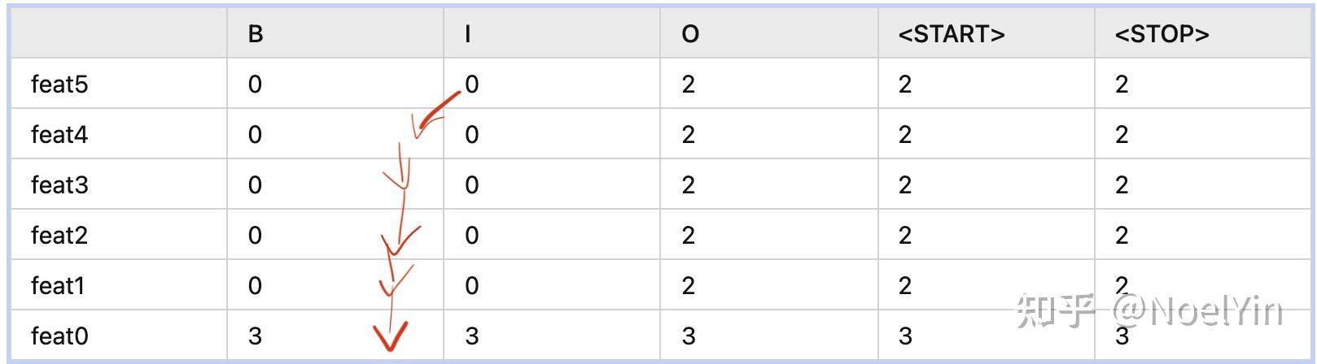Select the feat2 row label
This screenshot has height=364, width=1317.
pos(59,236)
